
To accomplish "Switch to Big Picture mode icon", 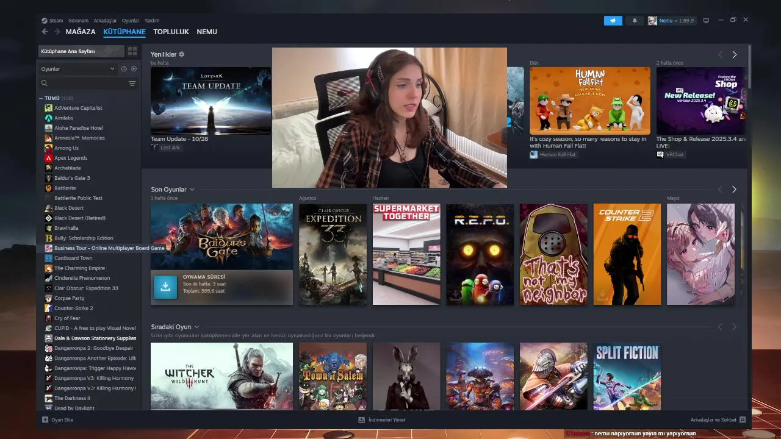I will click(706, 21).
